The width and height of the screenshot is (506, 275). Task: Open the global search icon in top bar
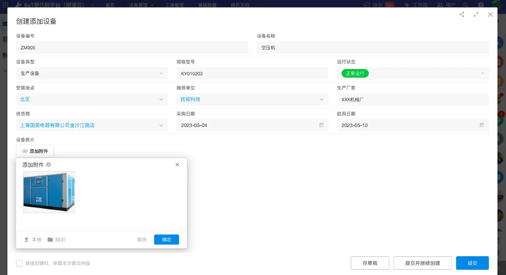465,5
